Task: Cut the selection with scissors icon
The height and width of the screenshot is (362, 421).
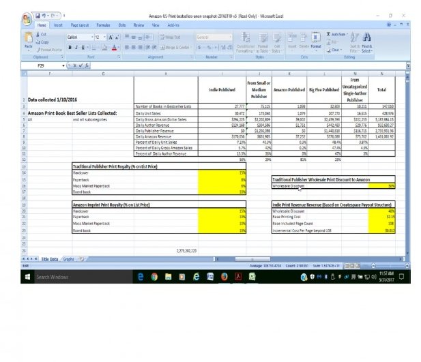Action: (42, 34)
